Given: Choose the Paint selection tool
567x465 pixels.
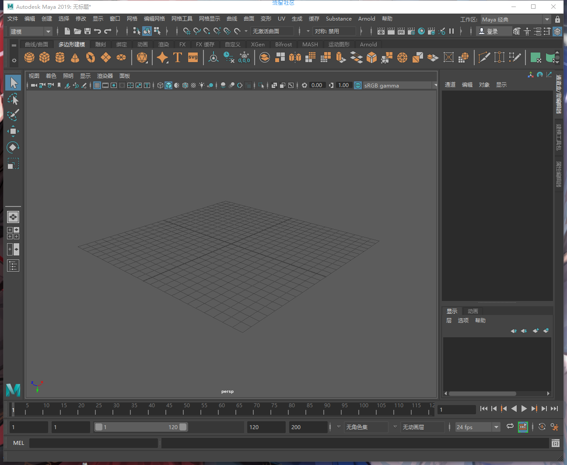Looking at the screenshot, I should click(13, 115).
